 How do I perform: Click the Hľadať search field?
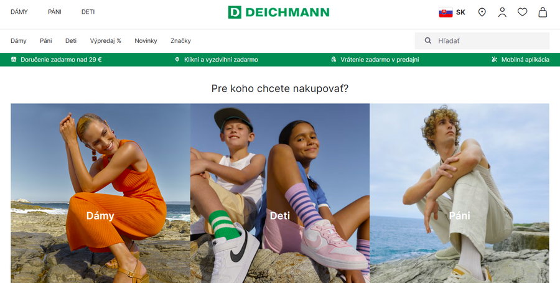482,40
